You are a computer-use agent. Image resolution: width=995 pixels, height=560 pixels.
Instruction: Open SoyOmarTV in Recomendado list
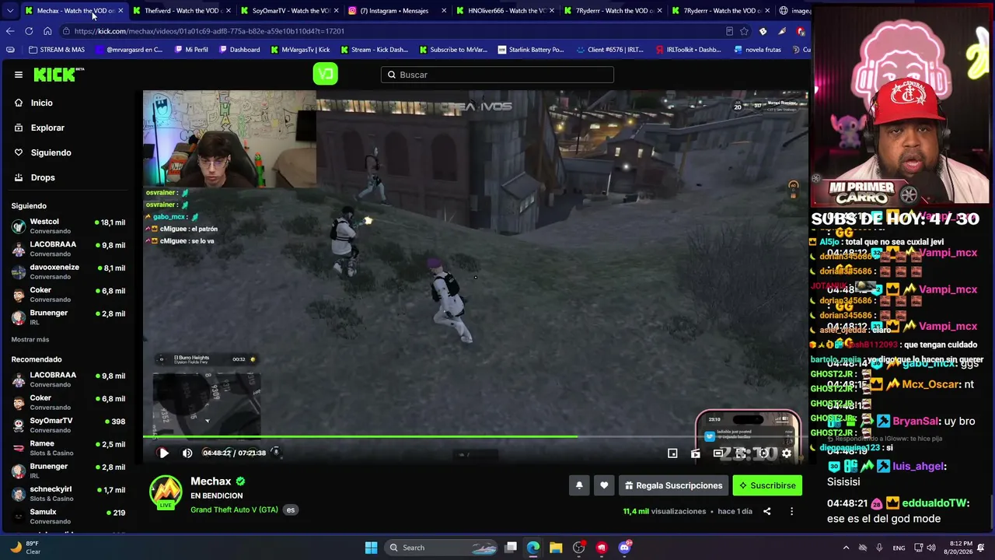click(x=68, y=425)
